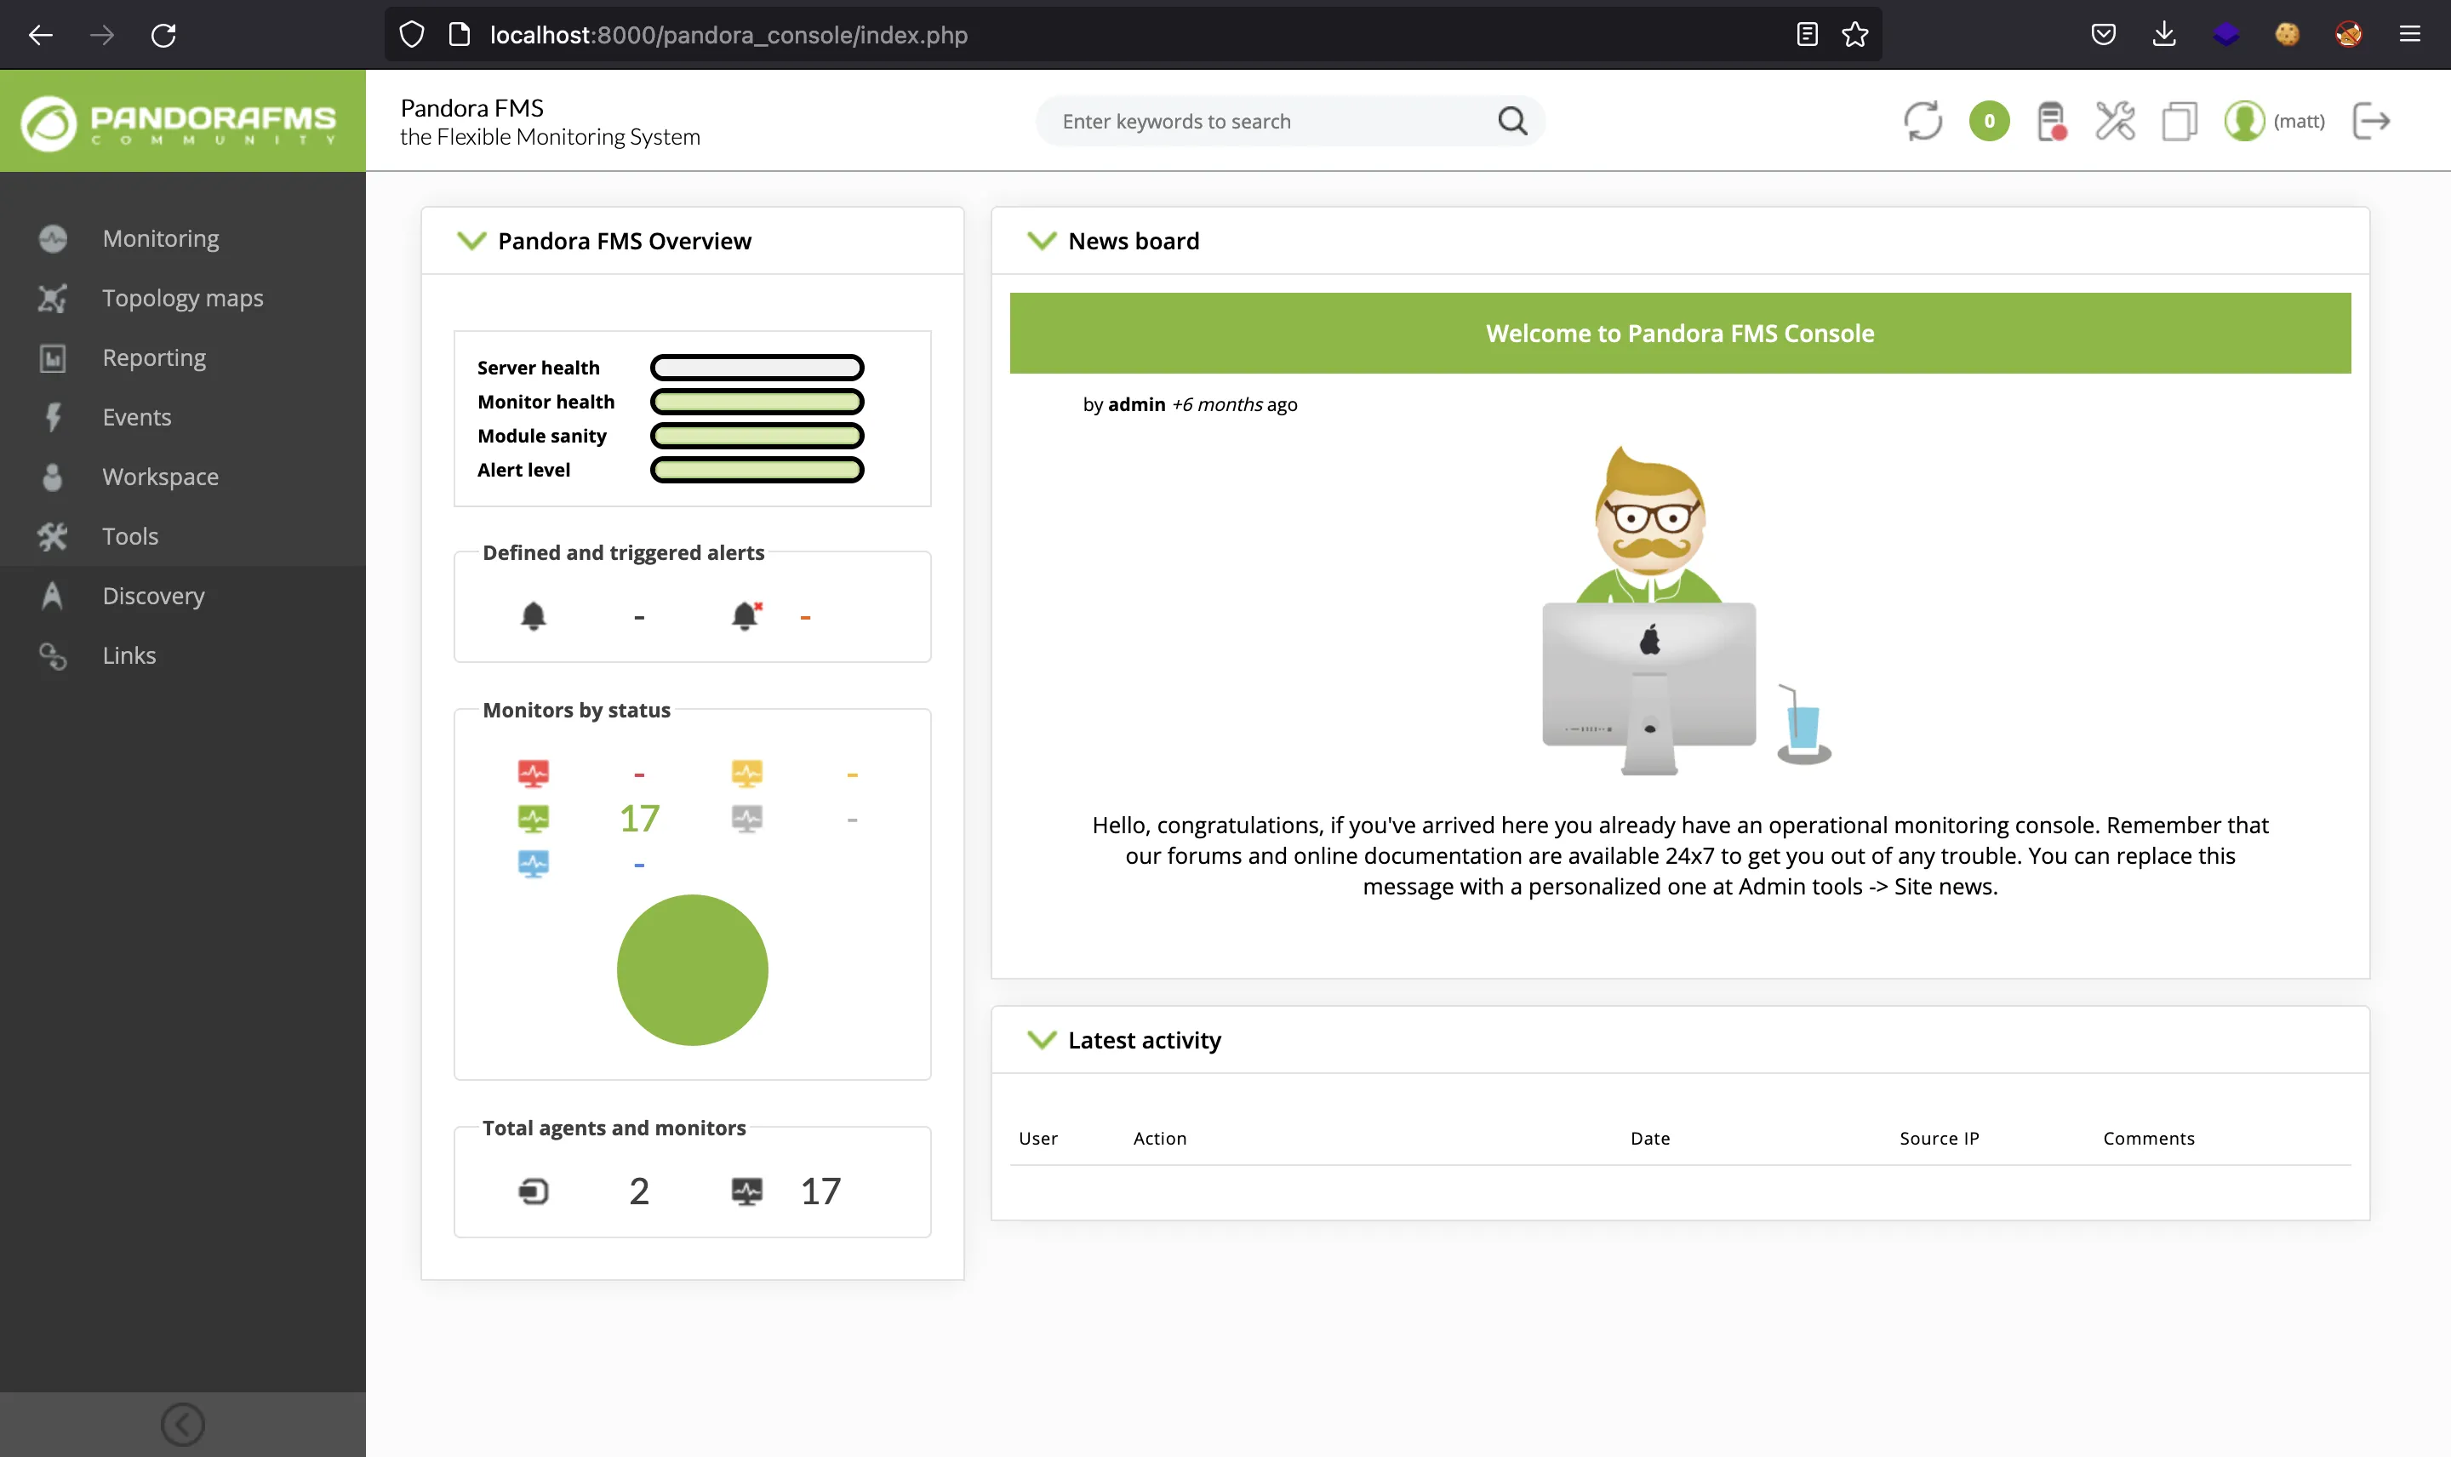Image resolution: width=2451 pixels, height=1457 pixels.
Task: Click the Tools wrench icon in the sidebar
Action: tap(53, 536)
